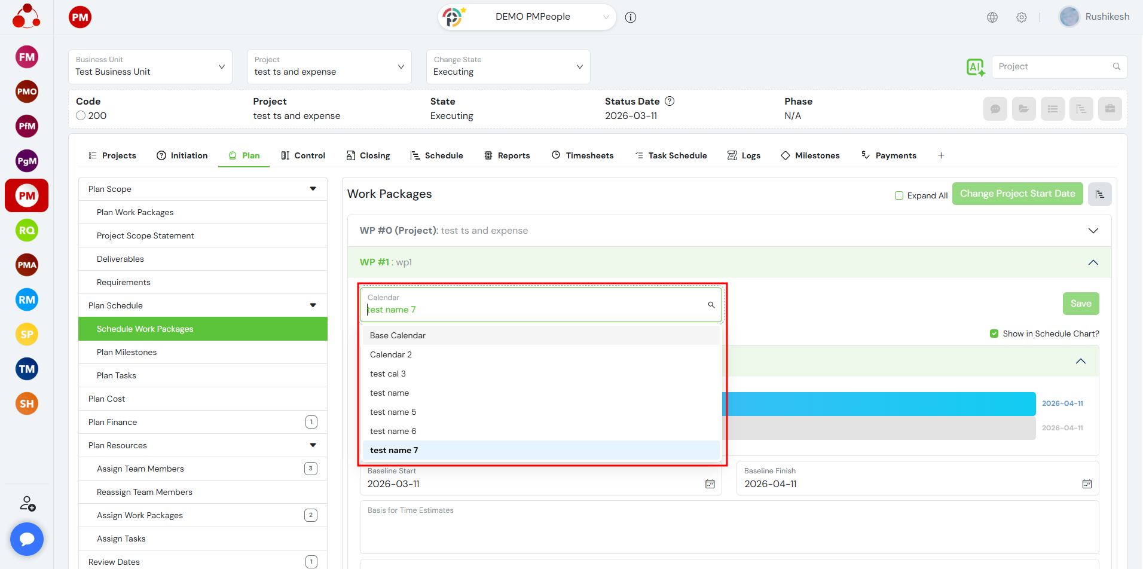The width and height of the screenshot is (1143, 569).
Task: Open the TM module in sidebar
Action: pyautogui.click(x=27, y=369)
